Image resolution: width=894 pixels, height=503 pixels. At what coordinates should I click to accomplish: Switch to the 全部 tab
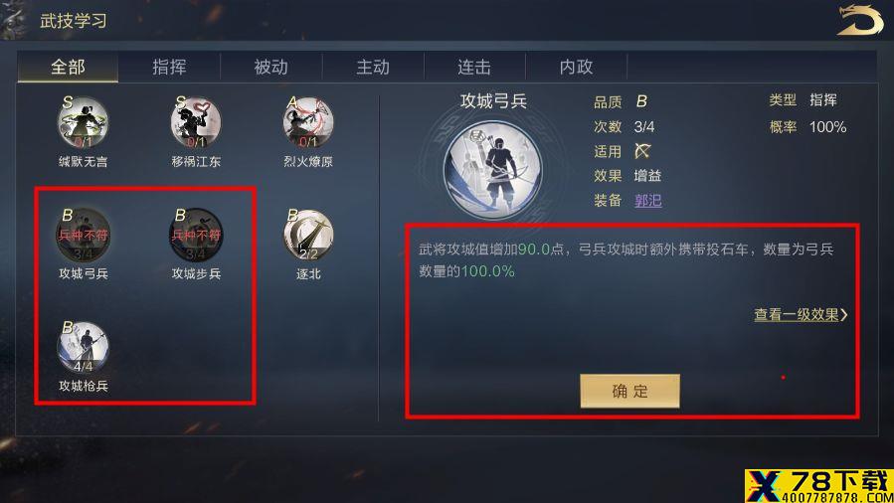[68, 68]
